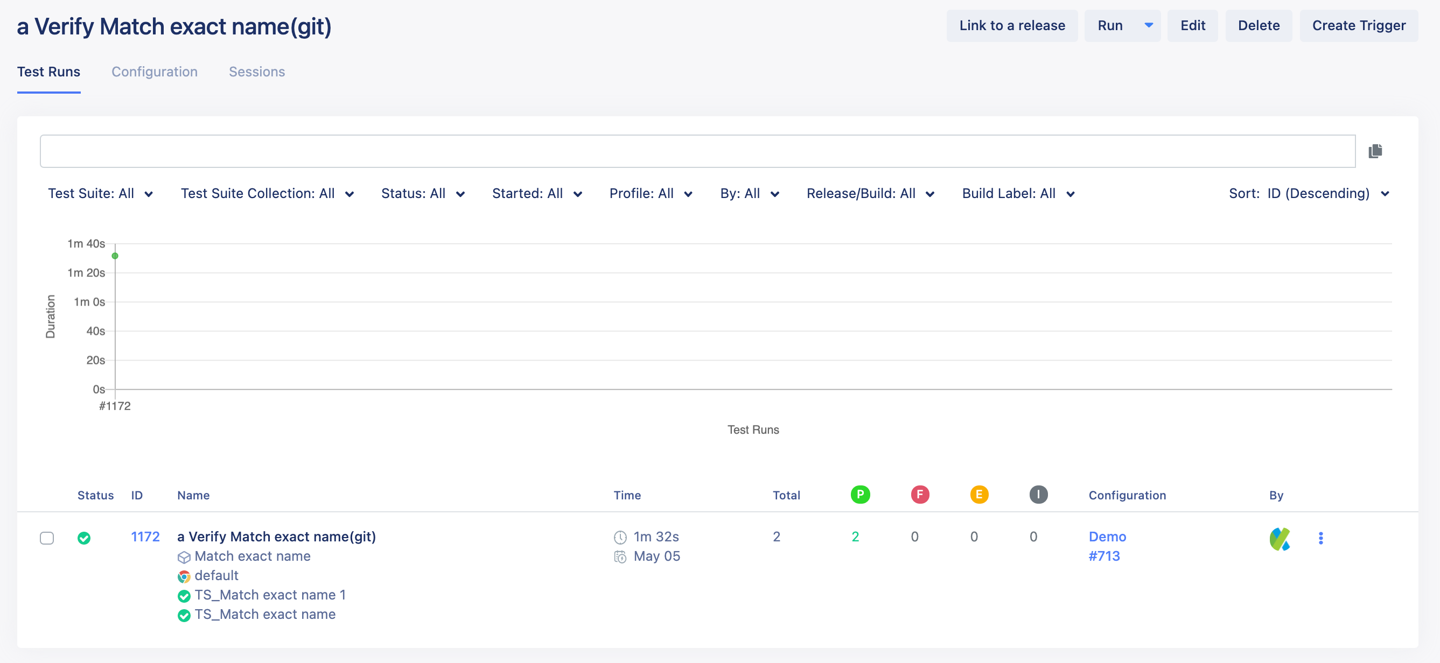Image resolution: width=1440 pixels, height=663 pixels.
Task: Open the kebab menu for run 1172
Action: pos(1322,538)
